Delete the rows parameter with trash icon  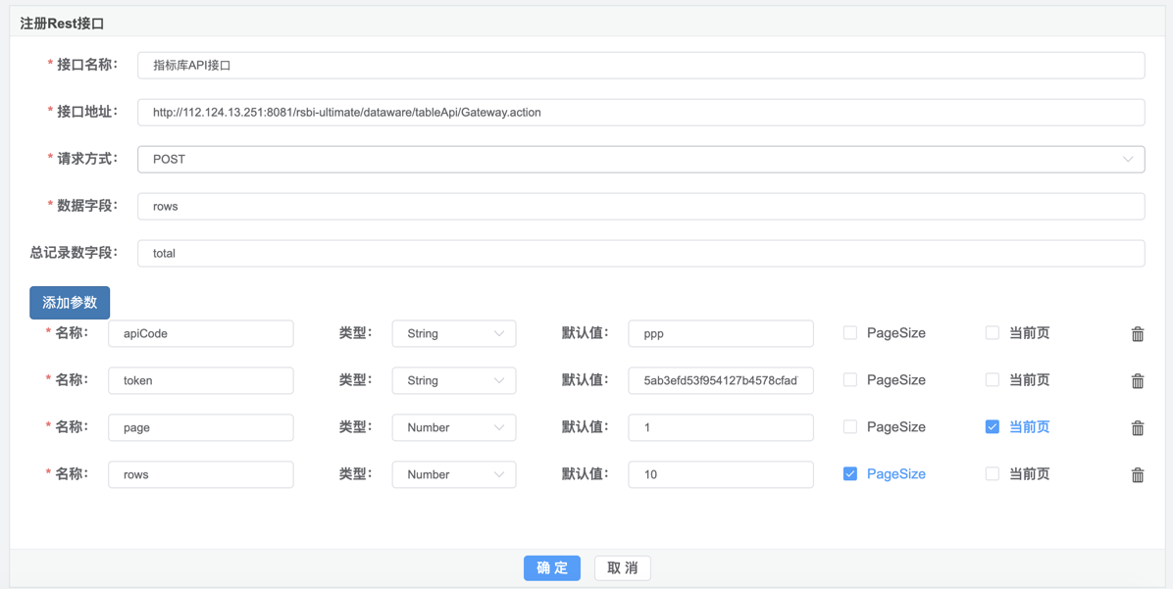coord(1138,475)
